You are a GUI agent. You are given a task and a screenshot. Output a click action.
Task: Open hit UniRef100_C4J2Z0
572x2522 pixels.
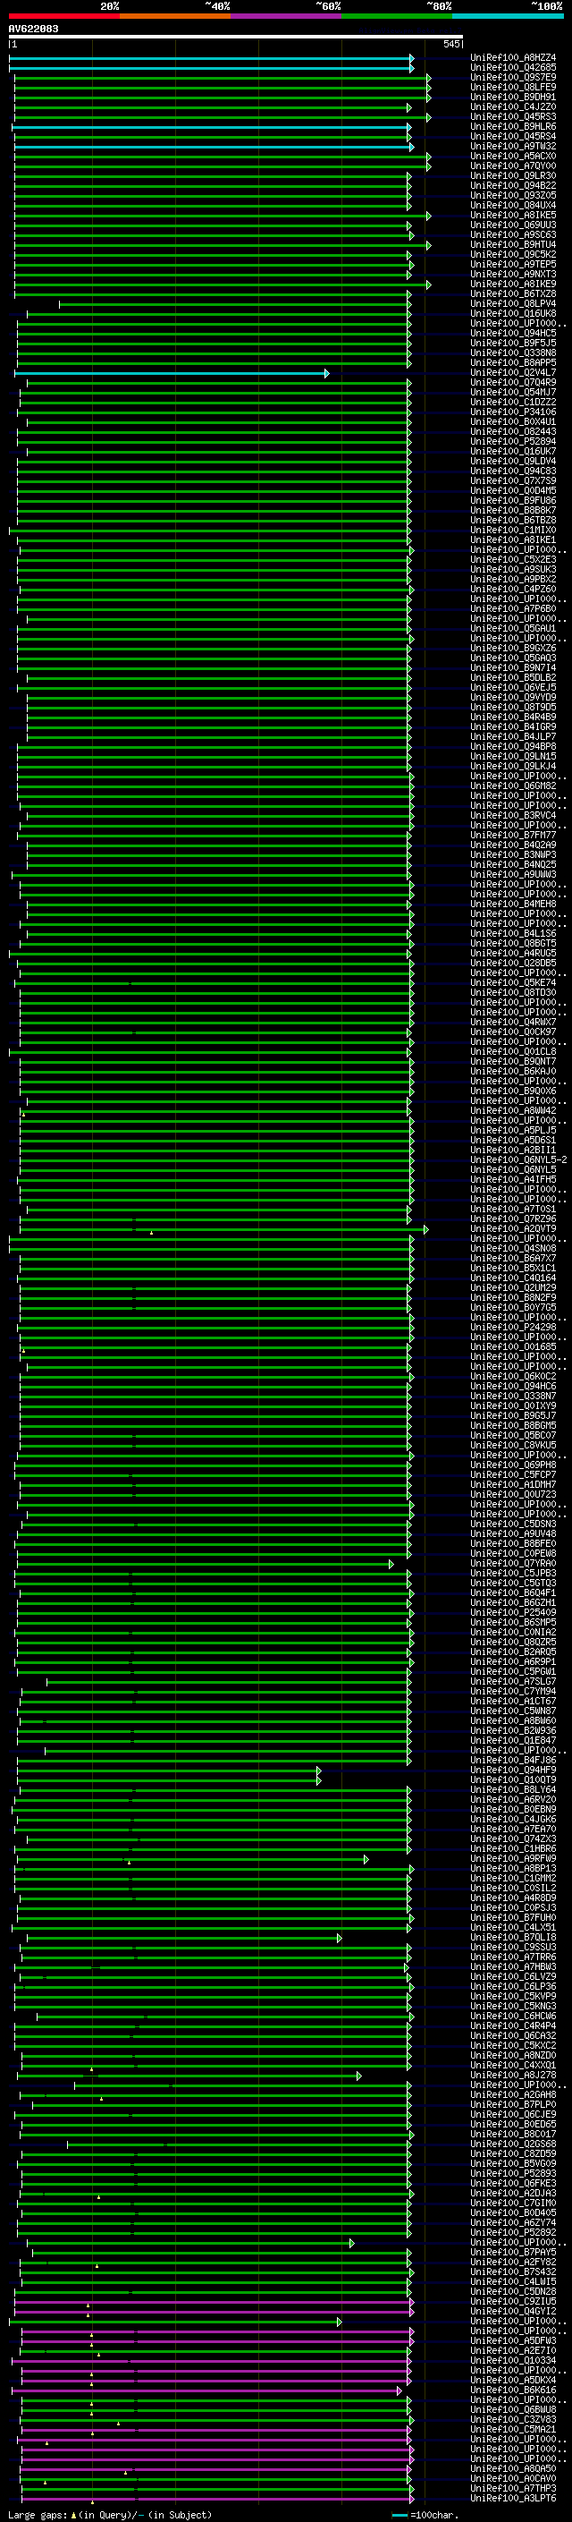[x=513, y=106]
